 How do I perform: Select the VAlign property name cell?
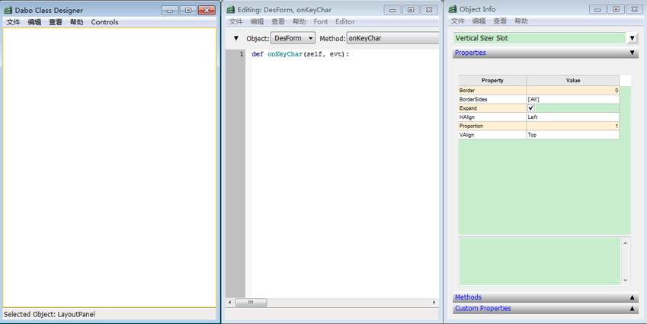click(x=492, y=135)
